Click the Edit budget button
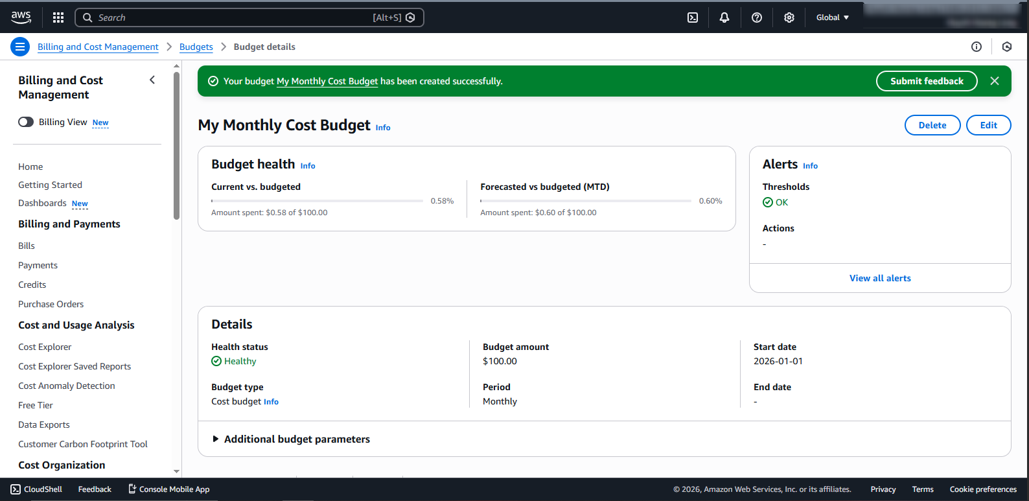 [x=989, y=125]
